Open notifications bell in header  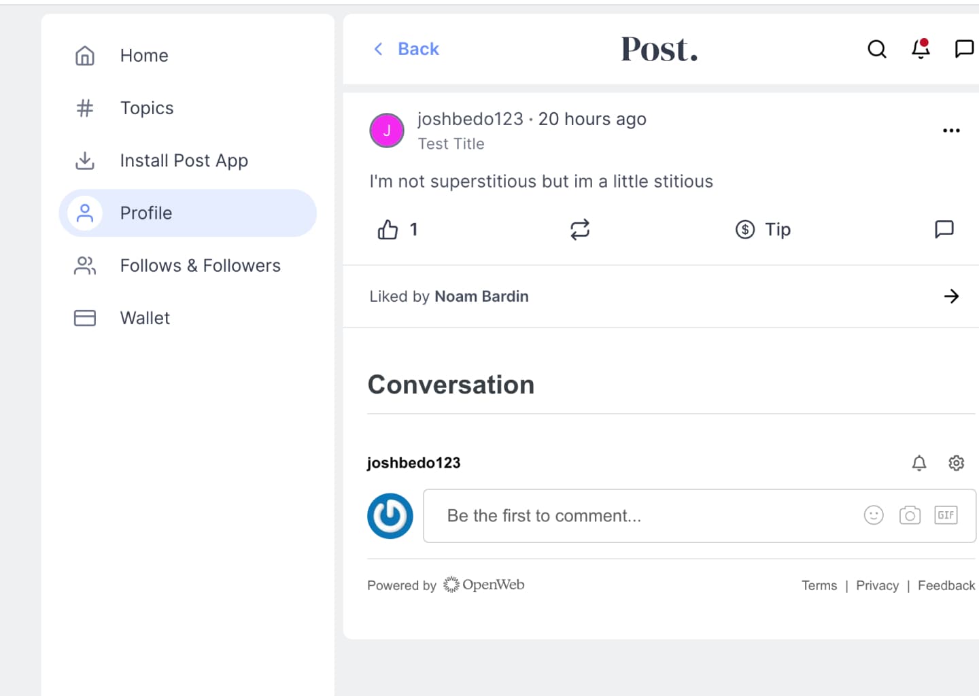click(921, 49)
